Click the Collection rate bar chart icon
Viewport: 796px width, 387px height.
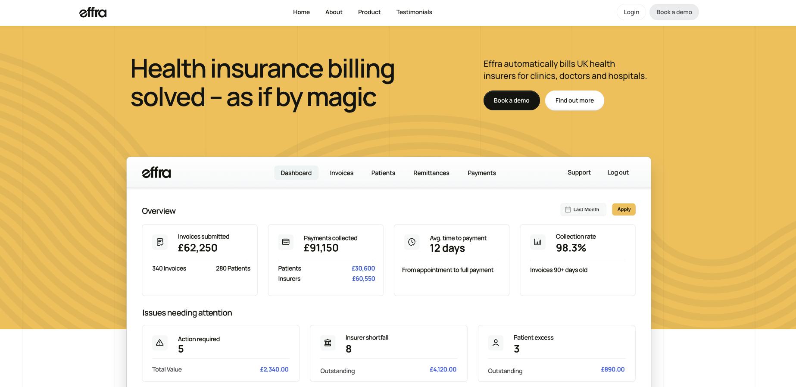point(538,242)
